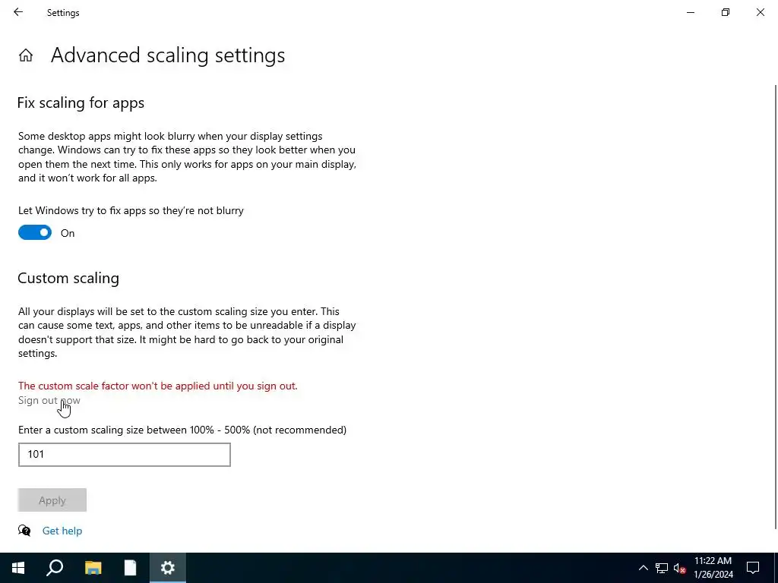The height and width of the screenshot is (583, 778).
Task: Launch File Explorer from taskbar
Action: point(93,568)
